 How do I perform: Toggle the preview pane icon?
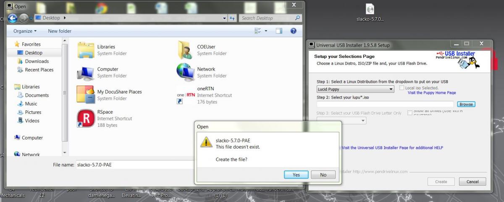pos(279,31)
